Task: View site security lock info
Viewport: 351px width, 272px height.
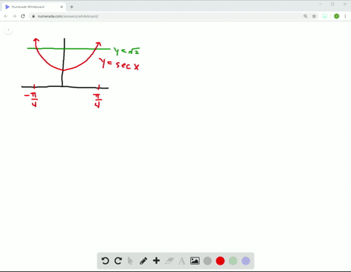Action: (34, 16)
